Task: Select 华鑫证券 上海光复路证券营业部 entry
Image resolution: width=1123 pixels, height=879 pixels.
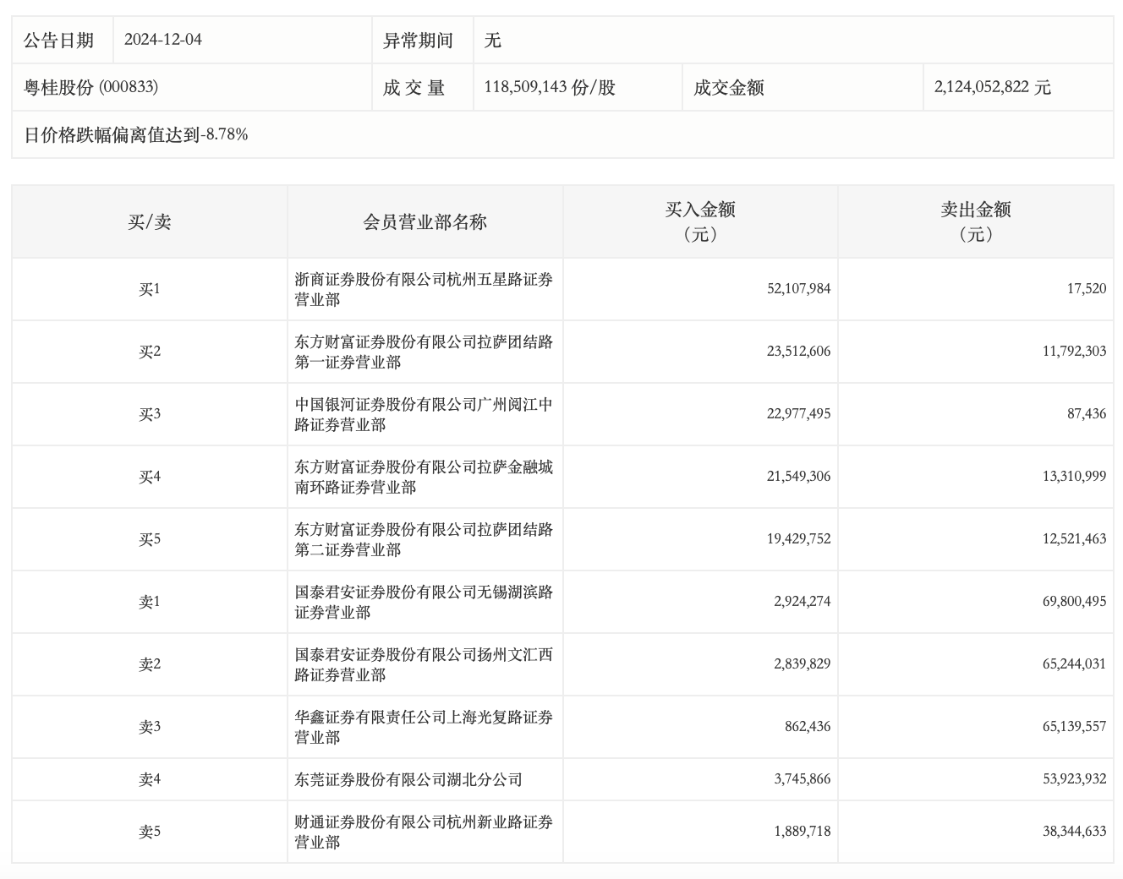Action: (424, 727)
